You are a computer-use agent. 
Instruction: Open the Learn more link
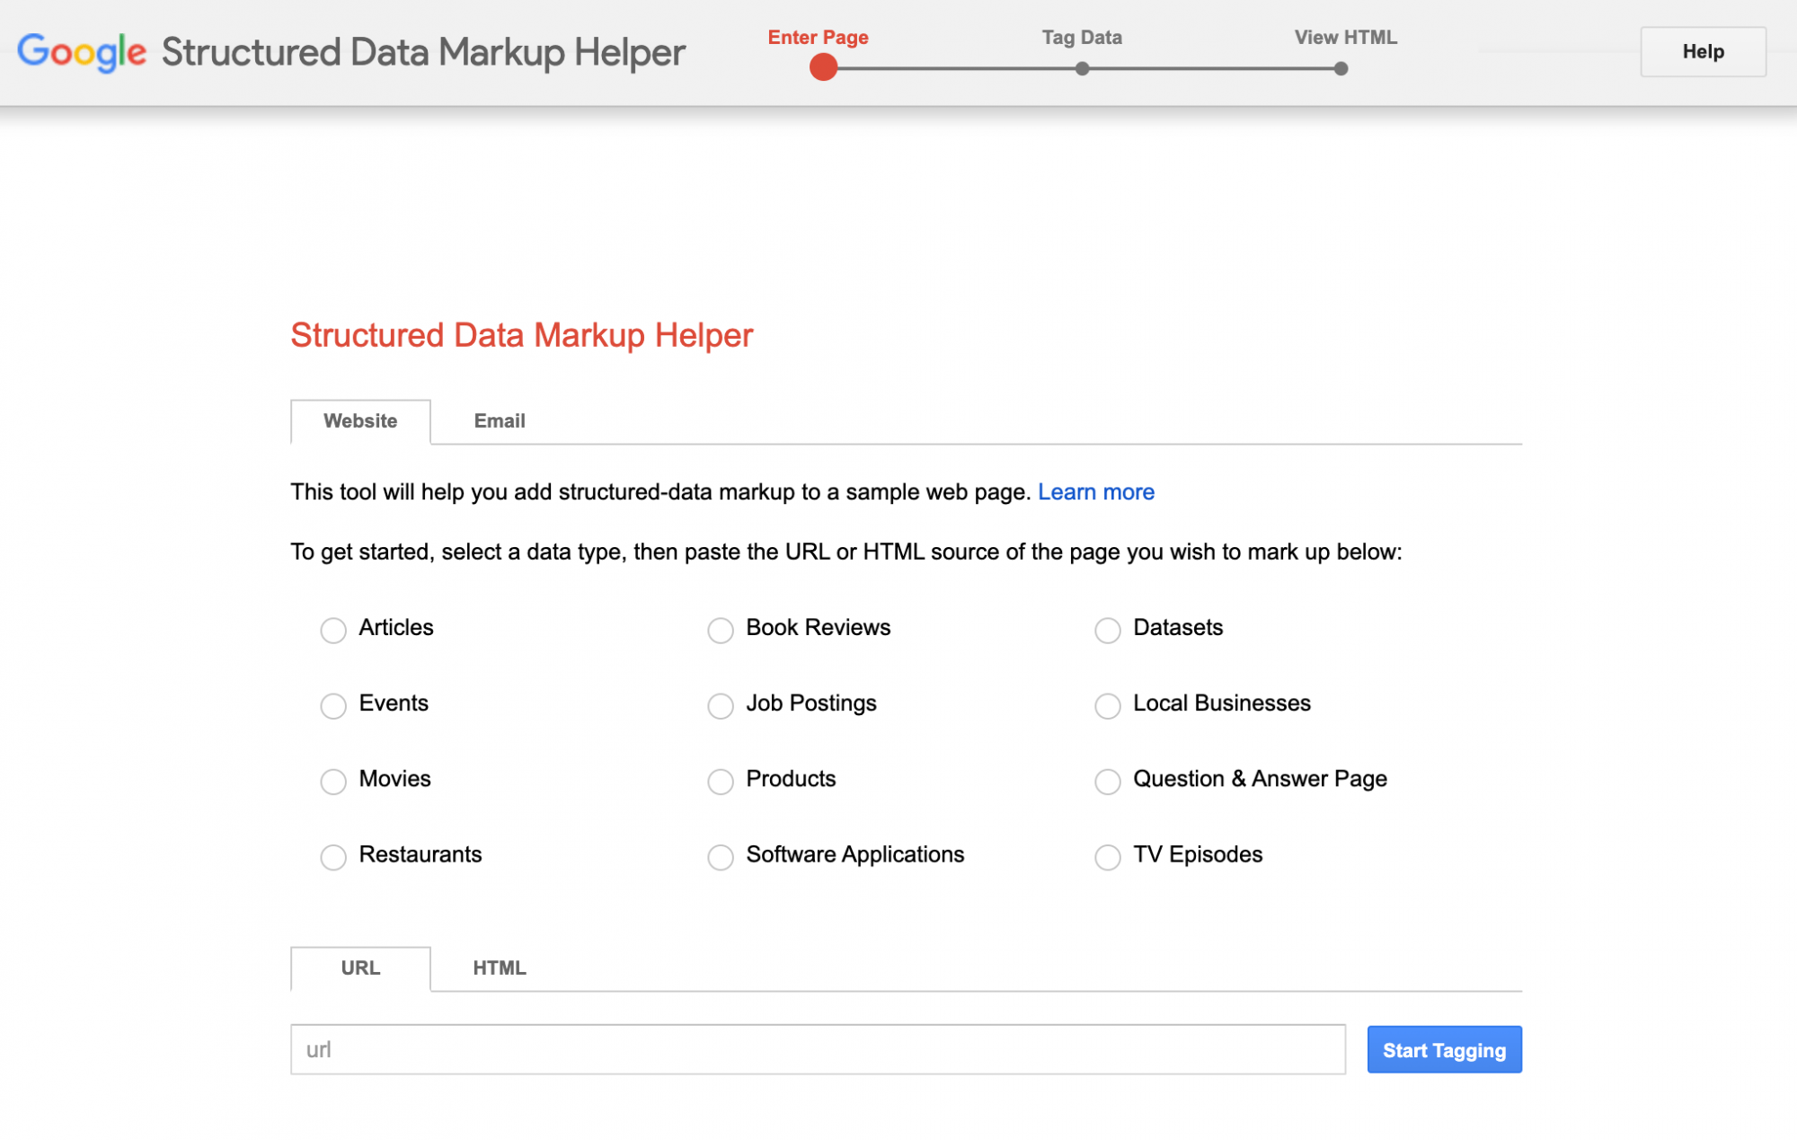(x=1095, y=492)
